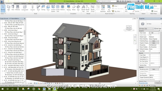Collapse the Extents properties section
This screenshot has height=91, width=162.
(159, 53)
